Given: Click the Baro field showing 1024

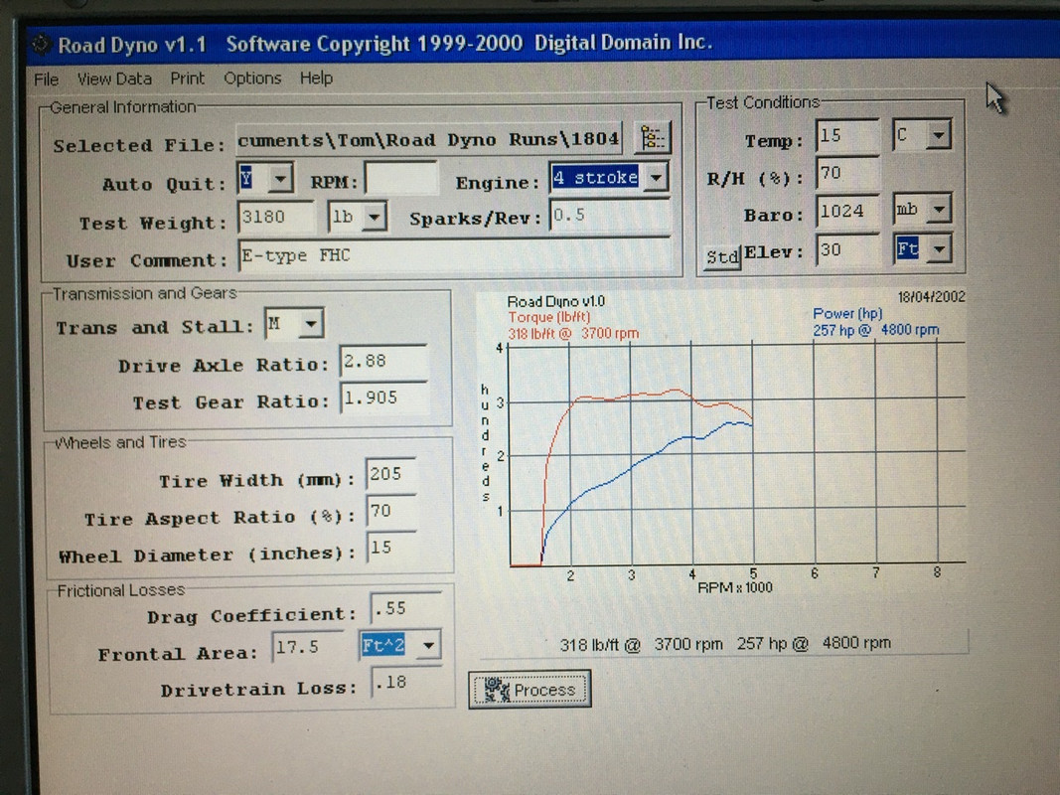Looking at the screenshot, I should tap(847, 212).
